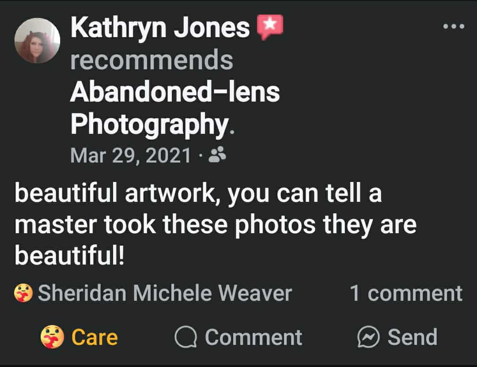Tap the Comment button label
Screen dimensions: 477x367
tap(253, 337)
